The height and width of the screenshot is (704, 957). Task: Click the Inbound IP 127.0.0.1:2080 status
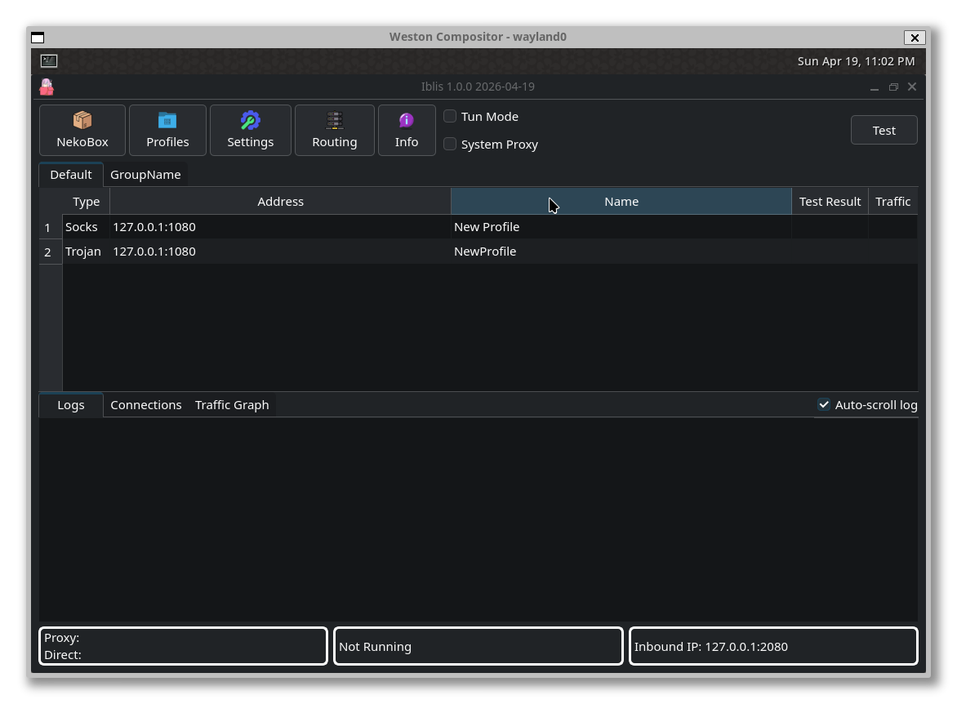point(773,646)
